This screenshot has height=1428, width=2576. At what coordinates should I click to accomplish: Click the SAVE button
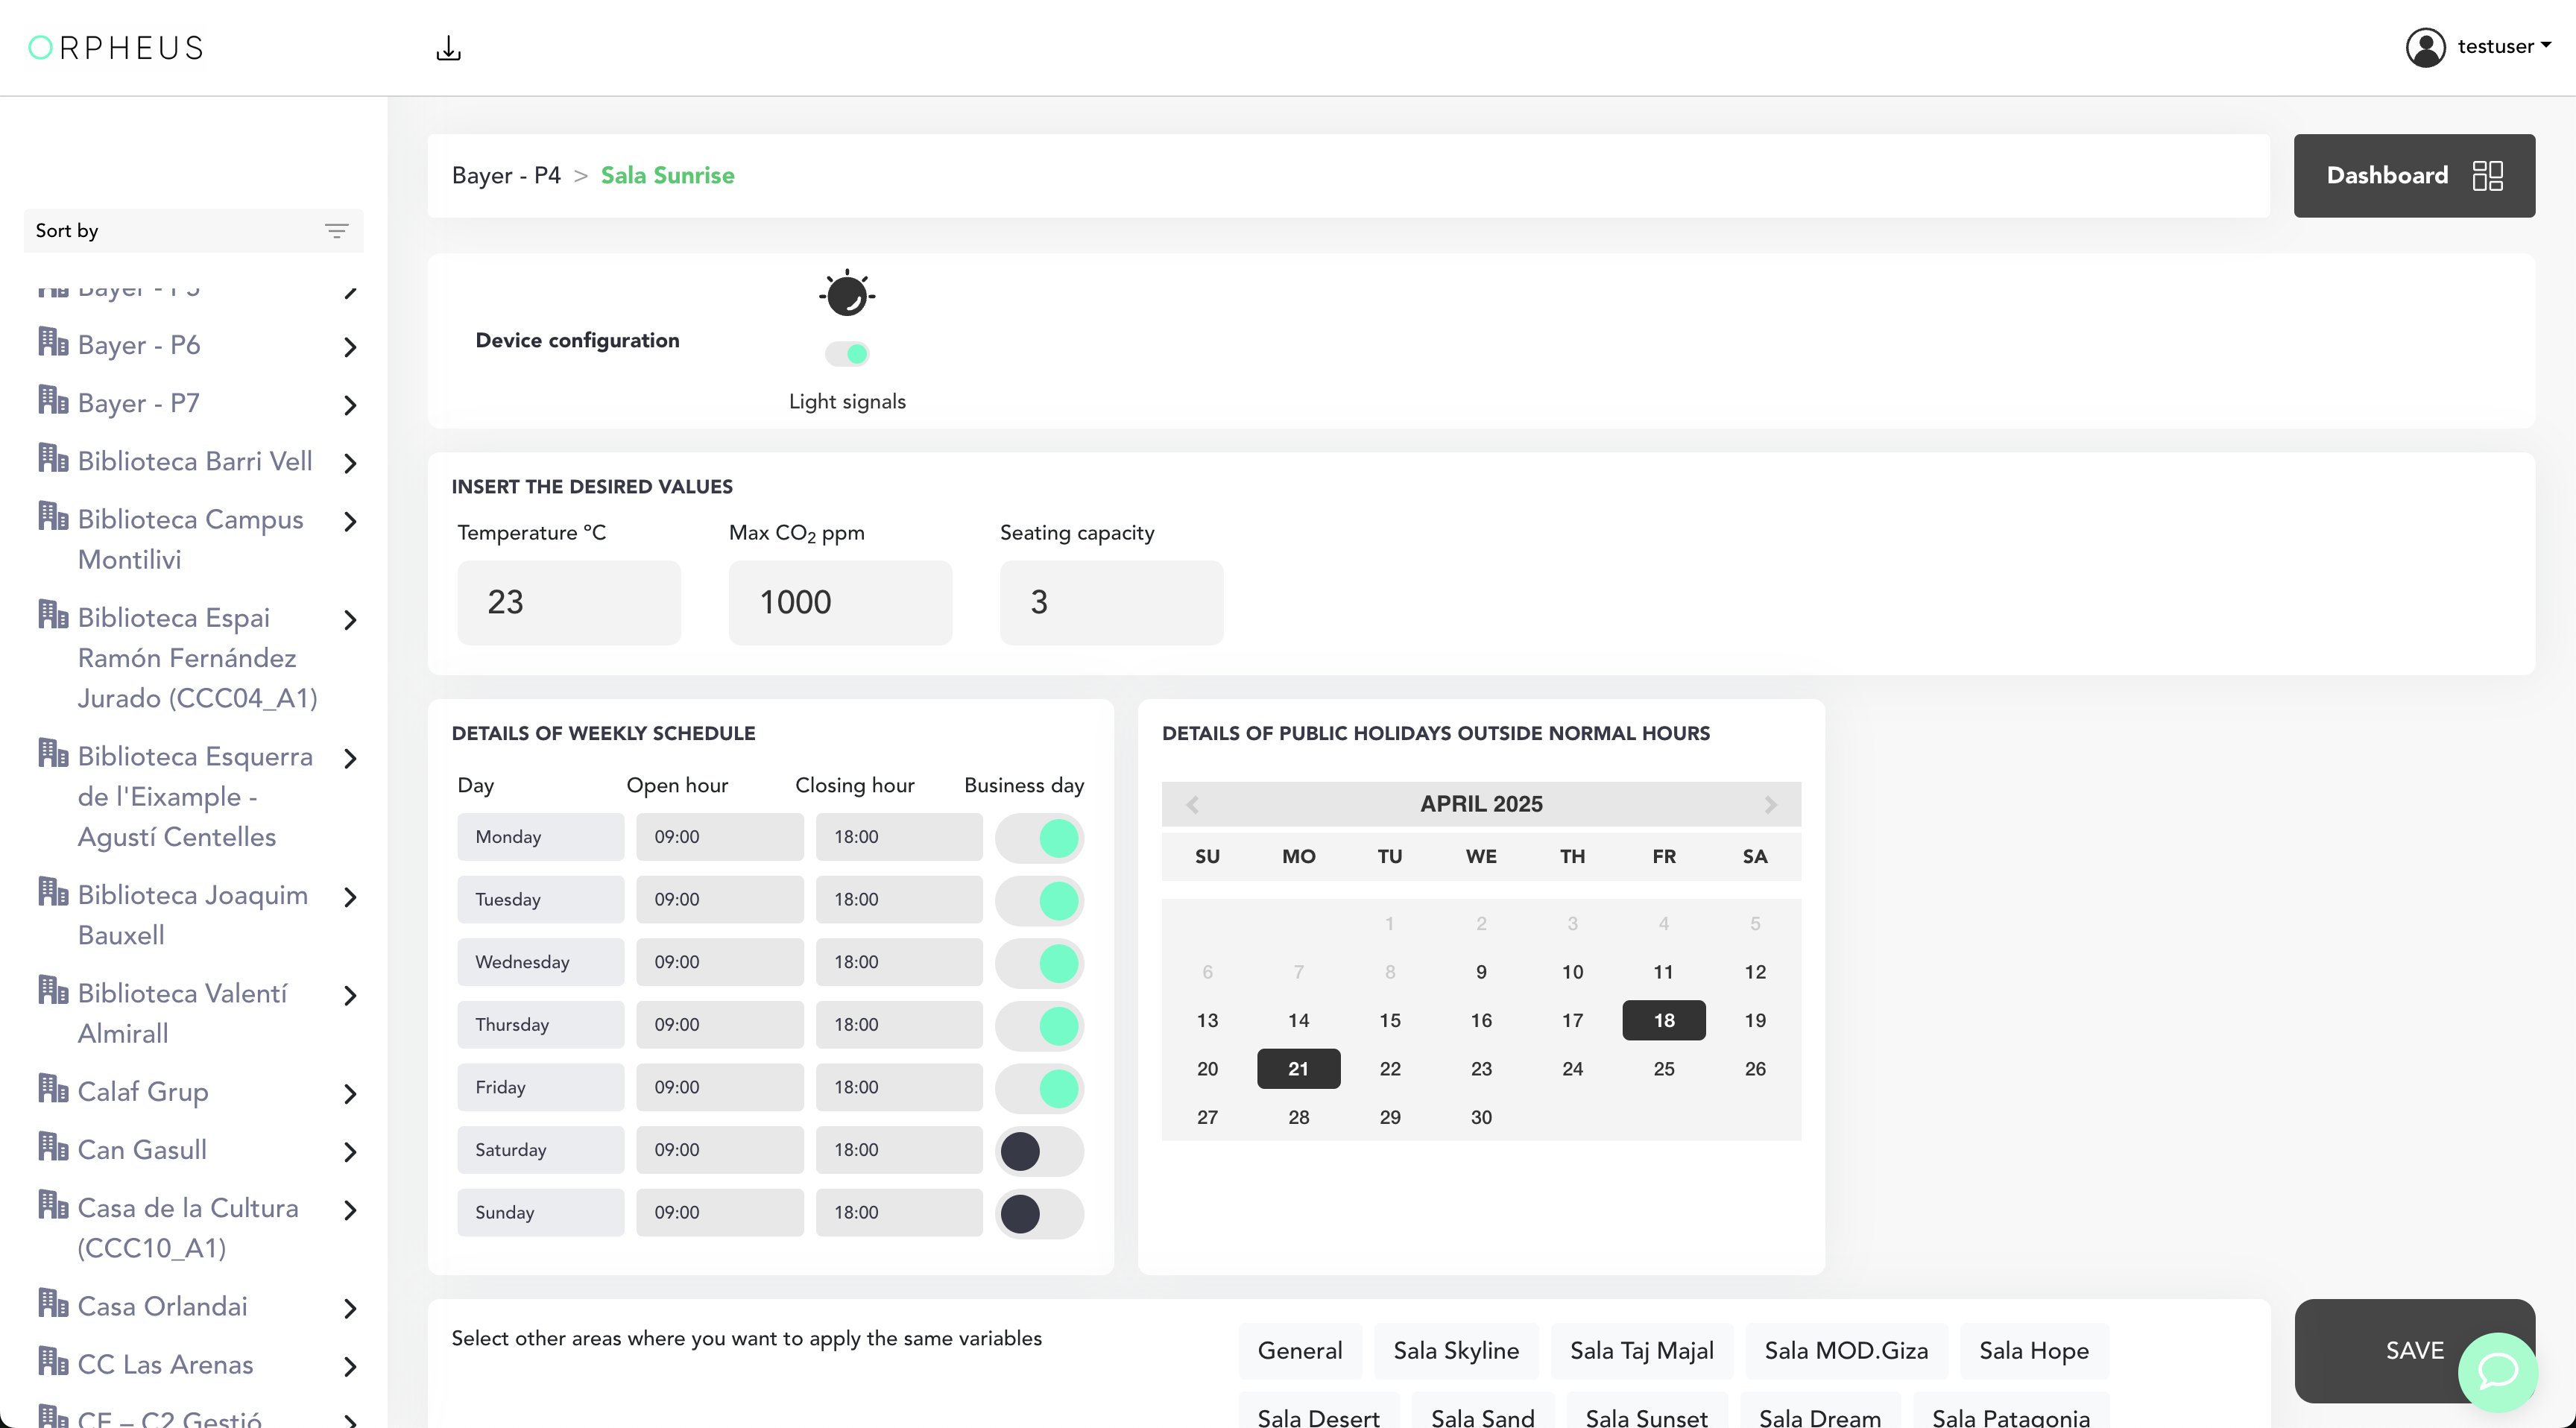[x=2414, y=1350]
